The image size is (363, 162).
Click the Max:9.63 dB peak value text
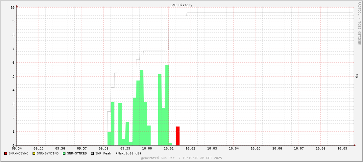[128, 153]
